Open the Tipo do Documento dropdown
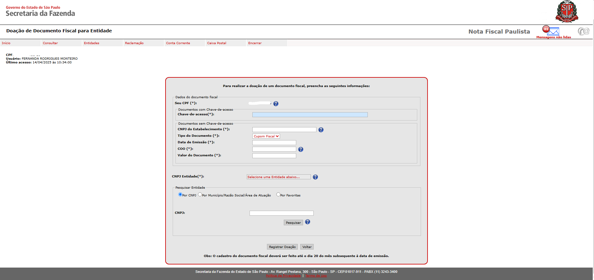The width and height of the screenshot is (594, 280). (266, 136)
